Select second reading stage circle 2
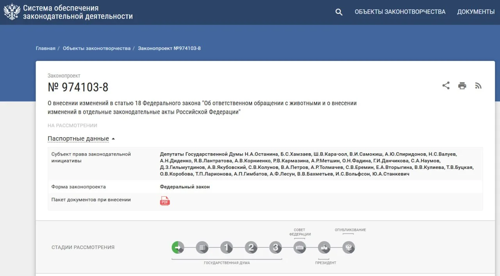 (251, 247)
